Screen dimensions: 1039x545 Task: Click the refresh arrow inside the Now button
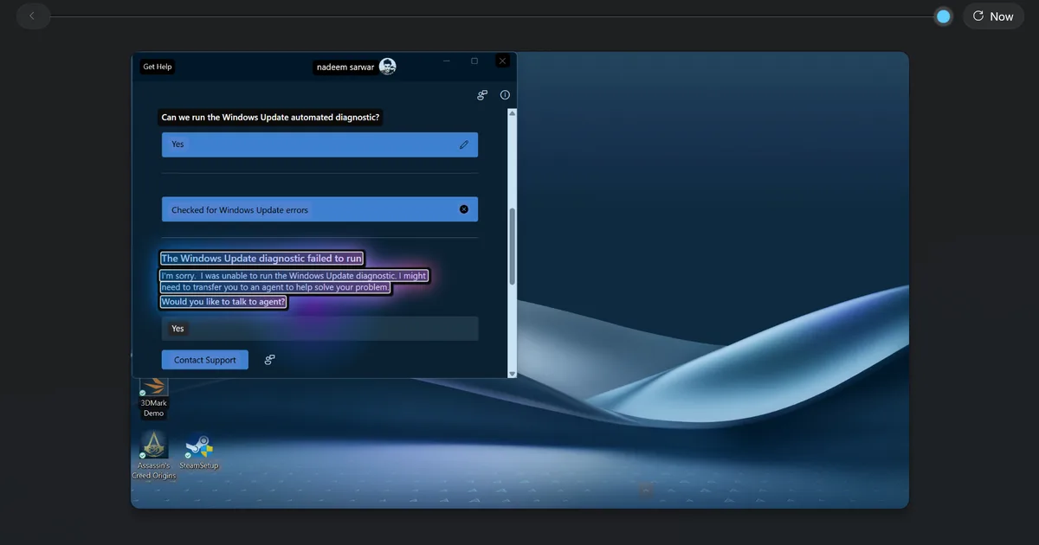tap(980, 16)
